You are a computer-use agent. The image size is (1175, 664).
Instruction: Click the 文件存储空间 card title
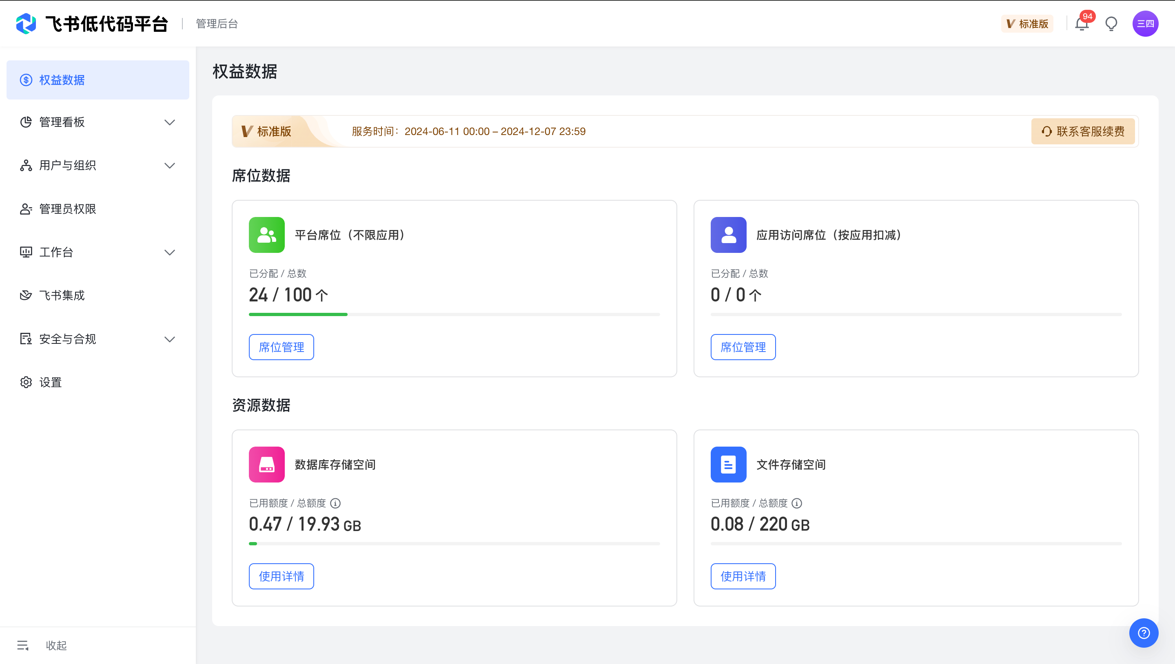point(791,464)
